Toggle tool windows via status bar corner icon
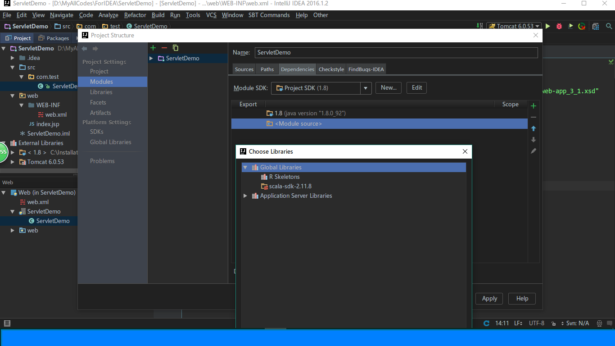 (x=7, y=323)
